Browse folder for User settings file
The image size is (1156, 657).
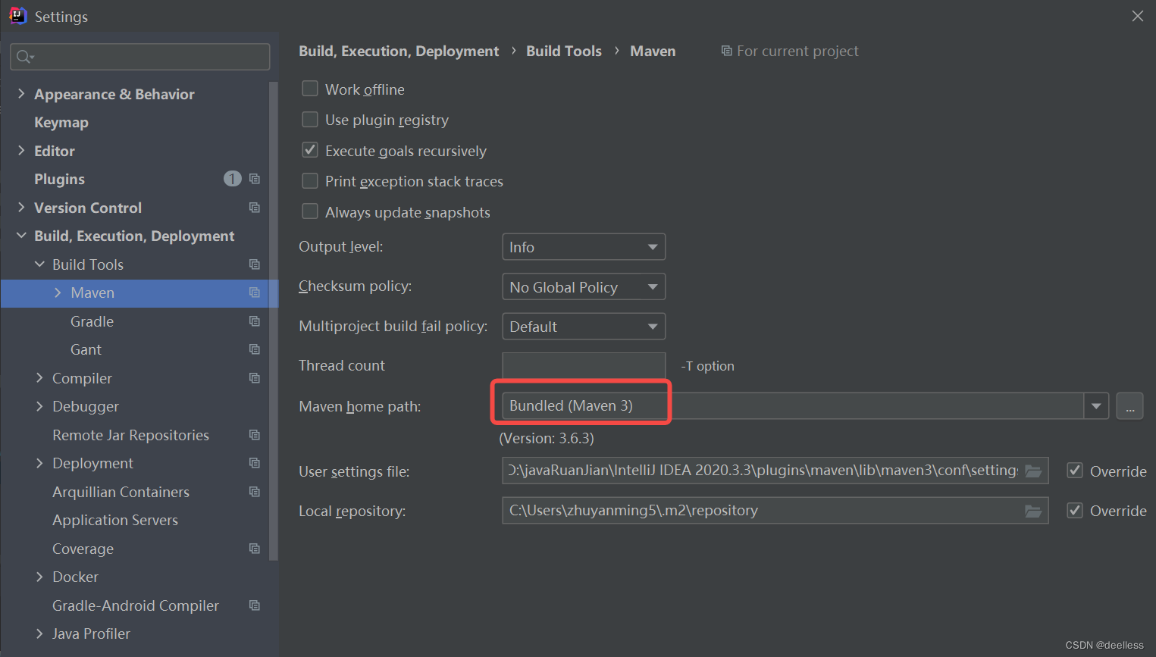(x=1033, y=471)
